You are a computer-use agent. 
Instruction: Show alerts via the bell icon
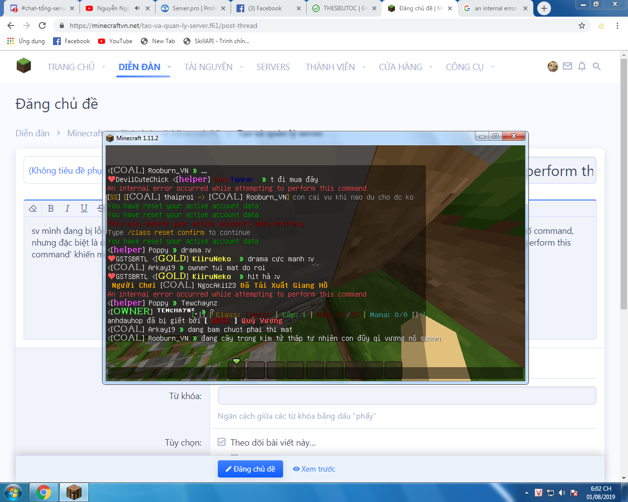[582, 66]
